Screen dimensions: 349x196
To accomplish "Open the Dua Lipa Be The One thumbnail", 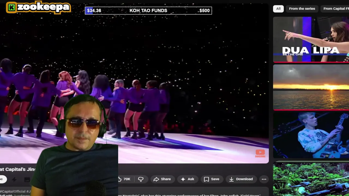I will 311,39.
